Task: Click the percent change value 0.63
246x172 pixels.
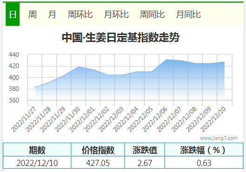Action: 204,163
